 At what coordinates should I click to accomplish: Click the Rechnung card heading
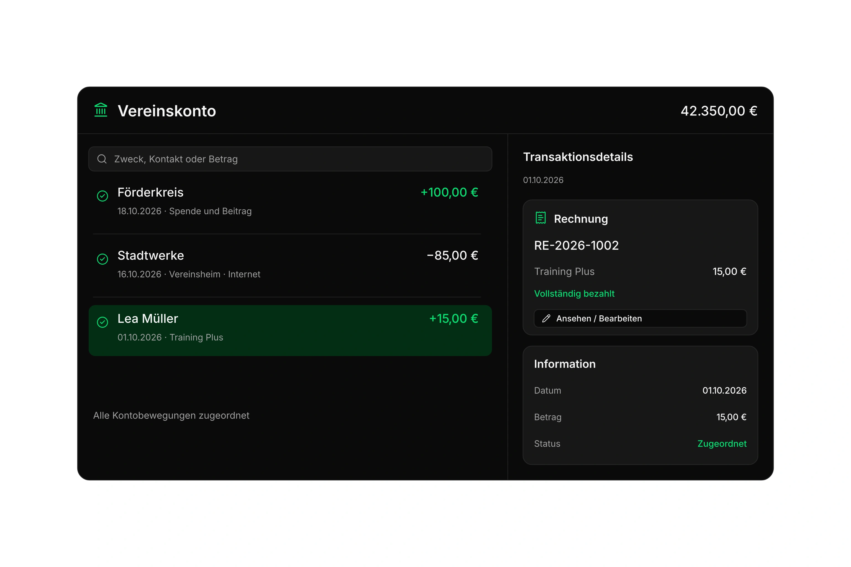pos(581,219)
